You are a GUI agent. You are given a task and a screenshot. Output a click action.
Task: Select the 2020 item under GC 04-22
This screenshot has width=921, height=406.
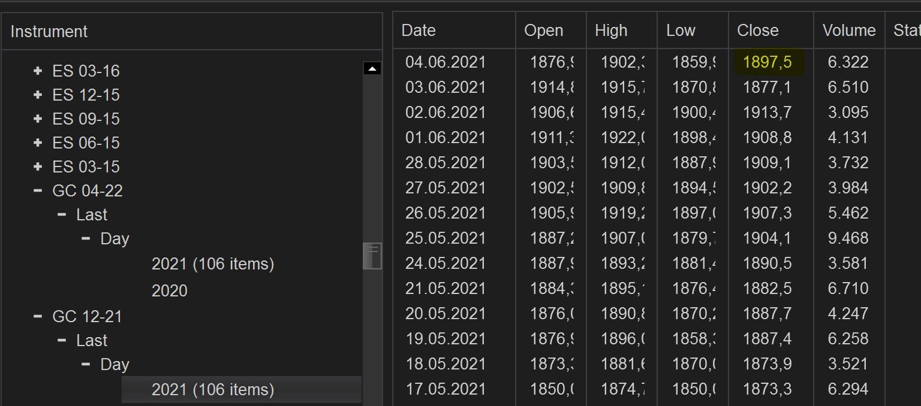[x=170, y=290]
